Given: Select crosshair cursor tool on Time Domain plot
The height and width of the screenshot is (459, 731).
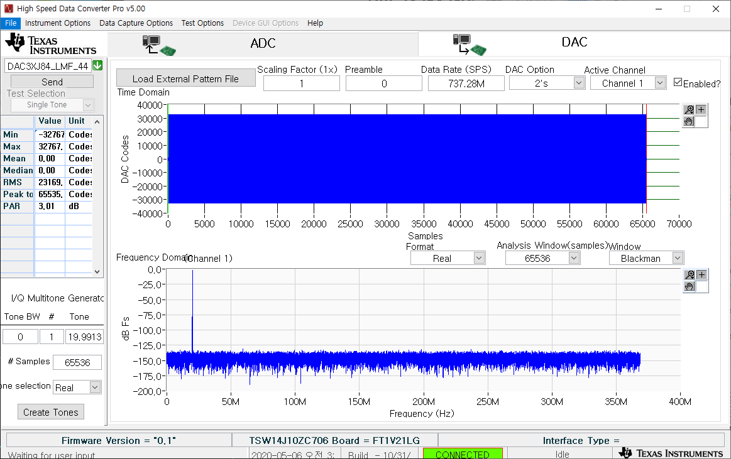Looking at the screenshot, I should 701,109.
